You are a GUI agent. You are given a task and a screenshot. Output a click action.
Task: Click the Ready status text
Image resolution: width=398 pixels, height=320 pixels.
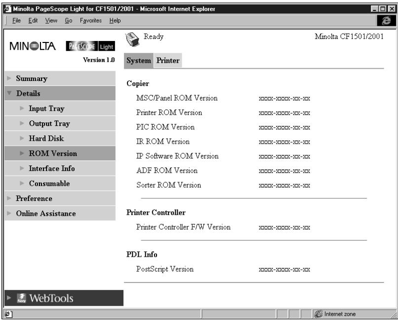click(x=154, y=37)
